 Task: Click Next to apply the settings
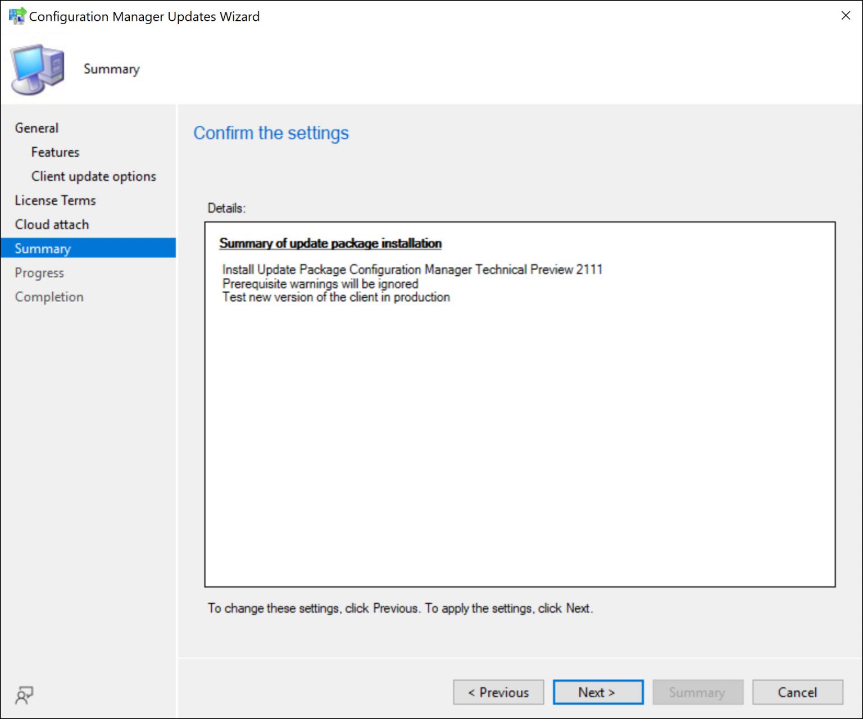pos(598,693)
